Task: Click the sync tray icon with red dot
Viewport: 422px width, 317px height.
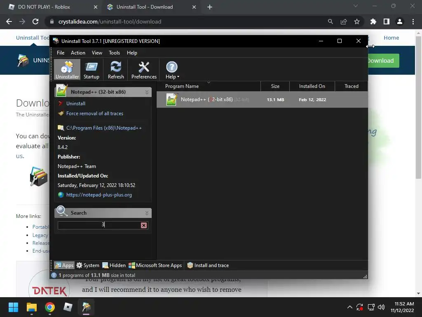Action: point(359,307)
